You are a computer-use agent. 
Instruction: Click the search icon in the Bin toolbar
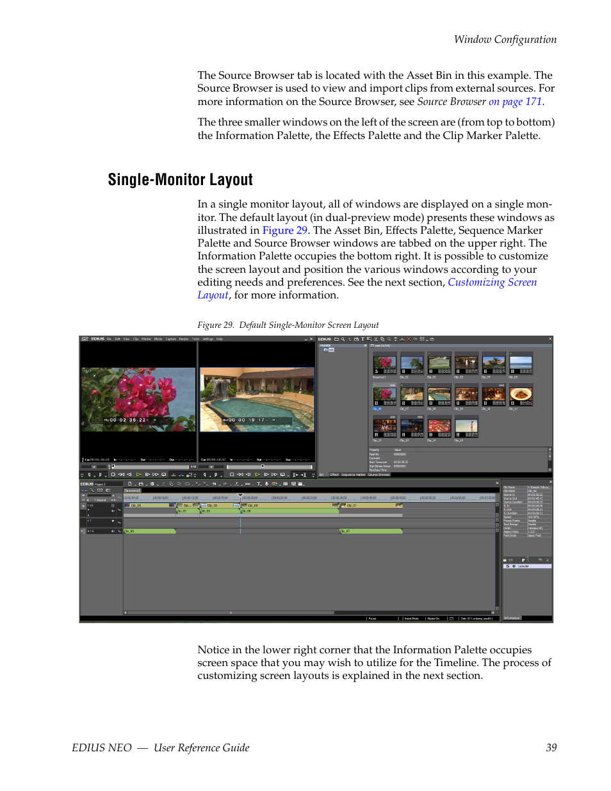click(x=343, y=339)
